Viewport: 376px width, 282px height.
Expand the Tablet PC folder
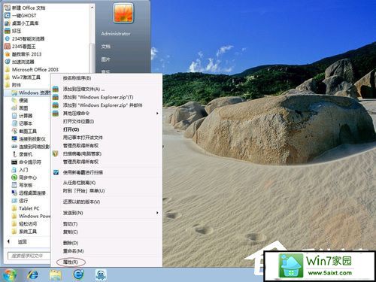26,208
